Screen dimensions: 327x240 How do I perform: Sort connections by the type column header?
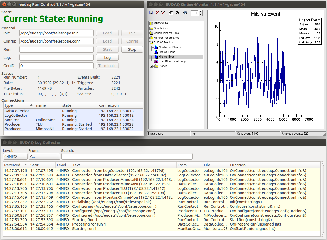19,105
